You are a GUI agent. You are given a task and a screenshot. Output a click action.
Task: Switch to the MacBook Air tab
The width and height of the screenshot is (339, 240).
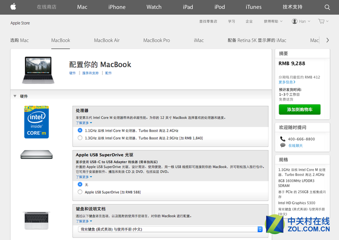coord(106,40)
